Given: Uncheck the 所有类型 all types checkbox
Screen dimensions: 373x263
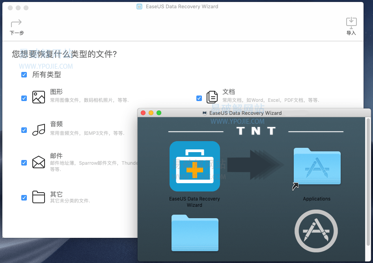Looking at the screenshot, I should 24,75.
